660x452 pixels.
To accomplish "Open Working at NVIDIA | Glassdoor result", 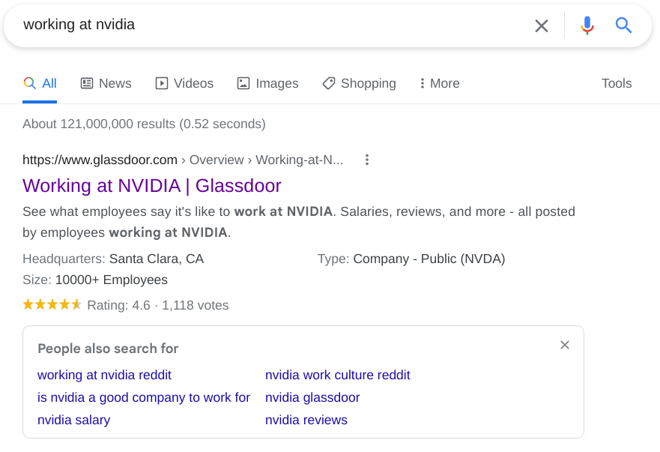I will pos(152,185).
